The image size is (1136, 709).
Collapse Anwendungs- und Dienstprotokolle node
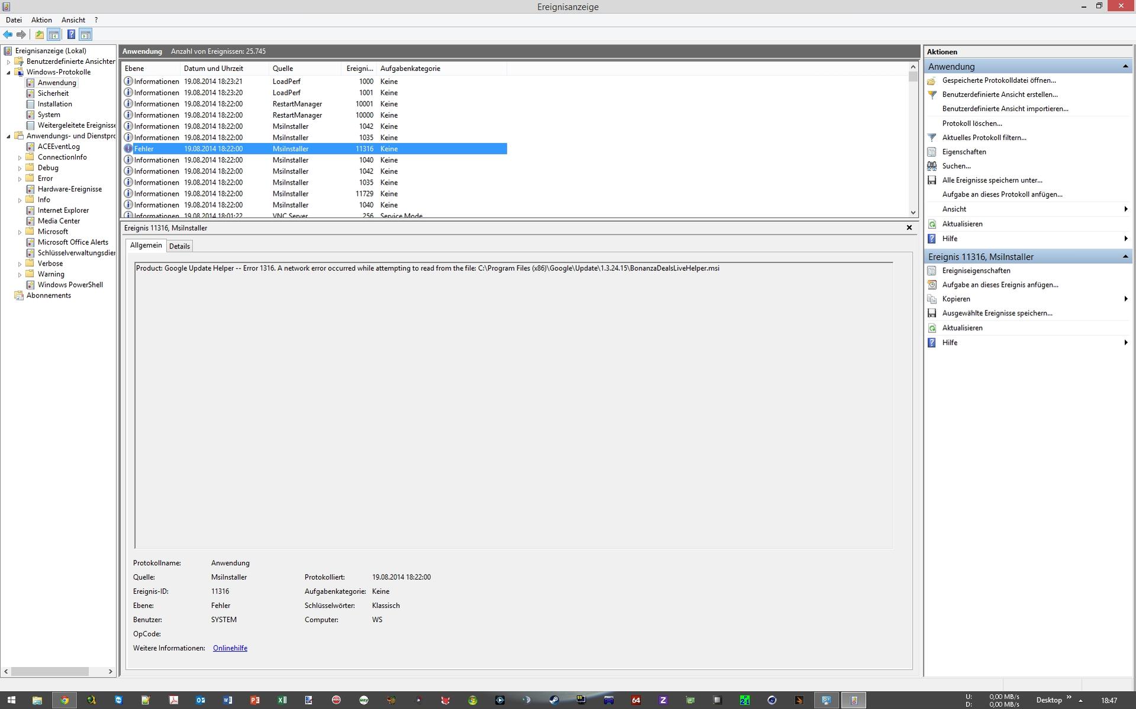pyautogui.click(x=8, y=136)
